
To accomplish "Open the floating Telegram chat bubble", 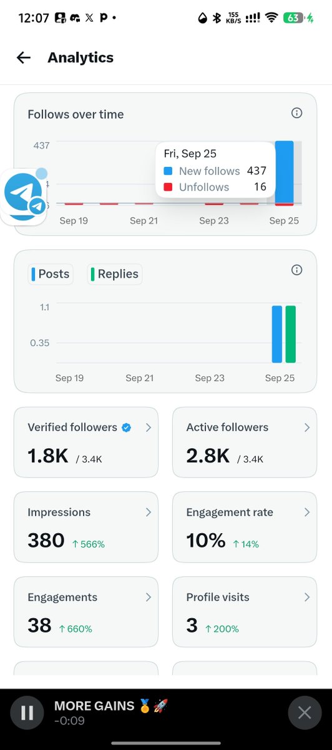I will tap(24, 196).
